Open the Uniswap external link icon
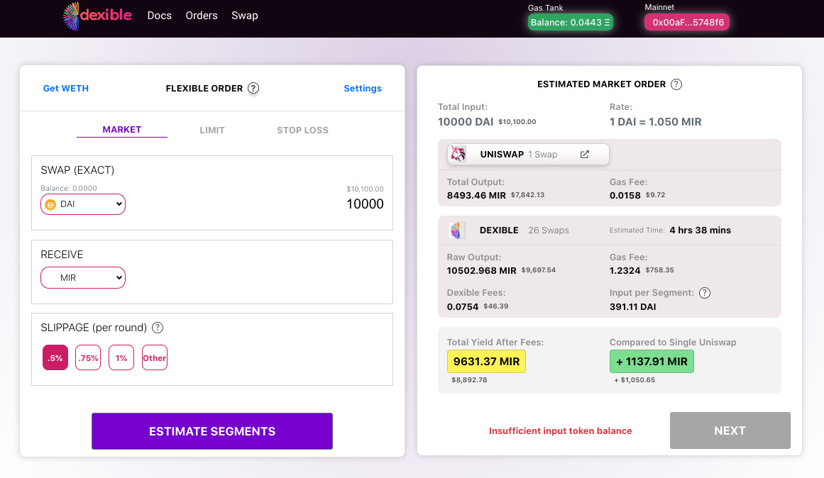The image size is (824, 478). 584,155
